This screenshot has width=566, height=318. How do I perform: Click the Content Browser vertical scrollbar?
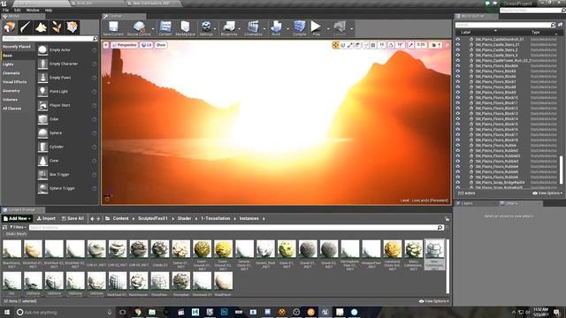coord(448,266)
